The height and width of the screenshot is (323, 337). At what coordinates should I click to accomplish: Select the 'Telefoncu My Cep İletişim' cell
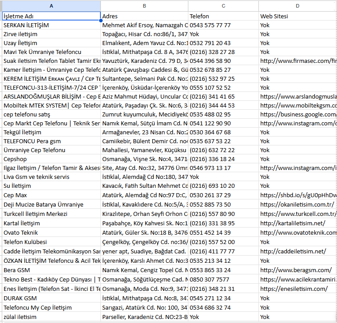[x=51, y=307]
